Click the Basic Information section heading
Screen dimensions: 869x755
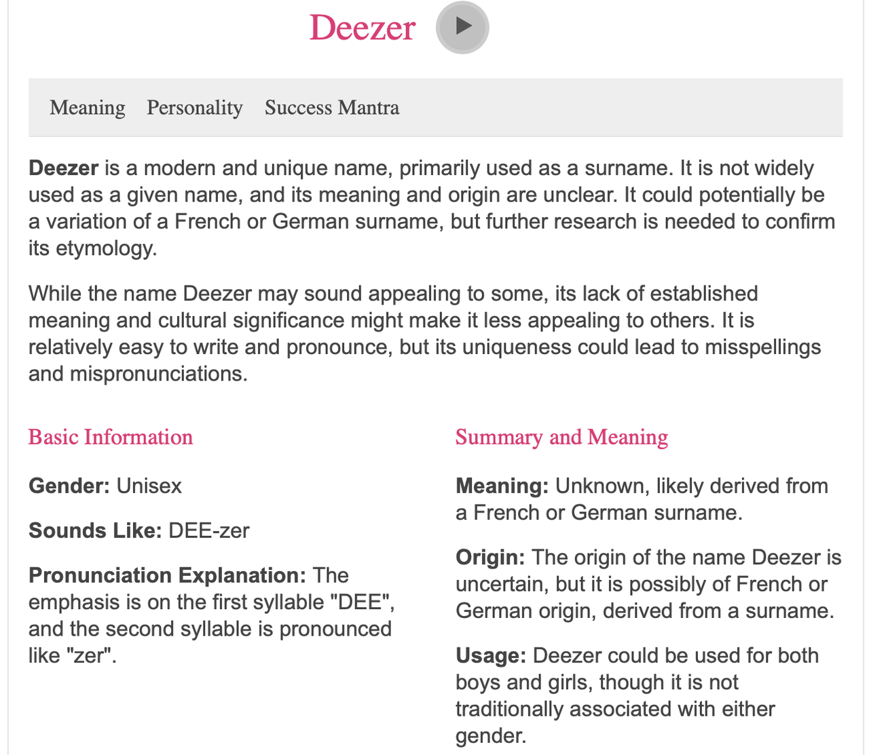(111, 437)
